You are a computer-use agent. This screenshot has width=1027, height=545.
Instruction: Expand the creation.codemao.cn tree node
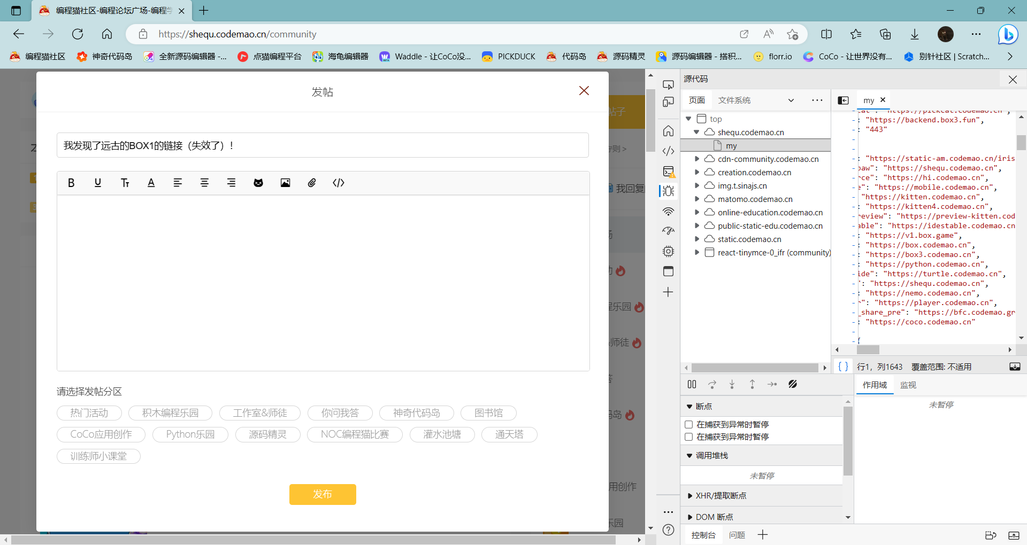point(696,172)
